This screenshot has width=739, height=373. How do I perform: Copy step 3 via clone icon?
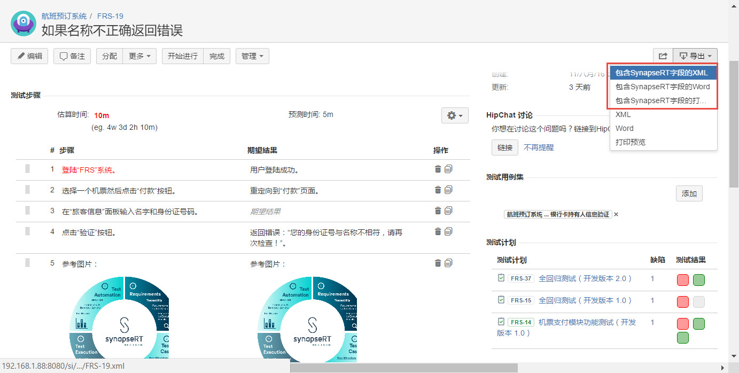point(448,211)
